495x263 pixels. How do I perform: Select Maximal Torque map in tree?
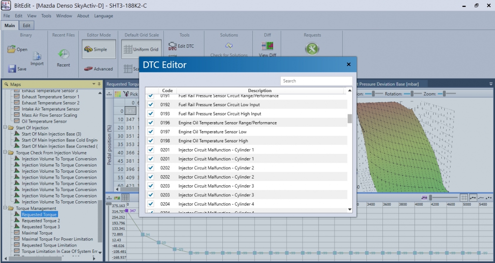tap(37, 233)
